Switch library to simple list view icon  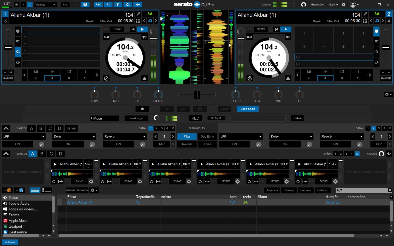(35, 190)
